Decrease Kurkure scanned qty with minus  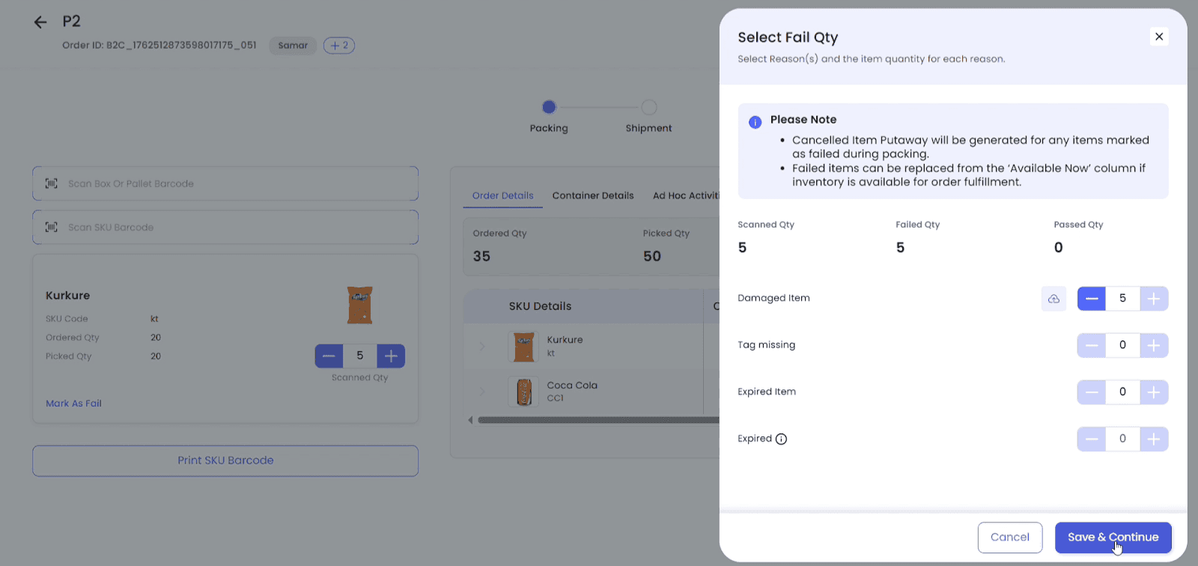[329, 356]
